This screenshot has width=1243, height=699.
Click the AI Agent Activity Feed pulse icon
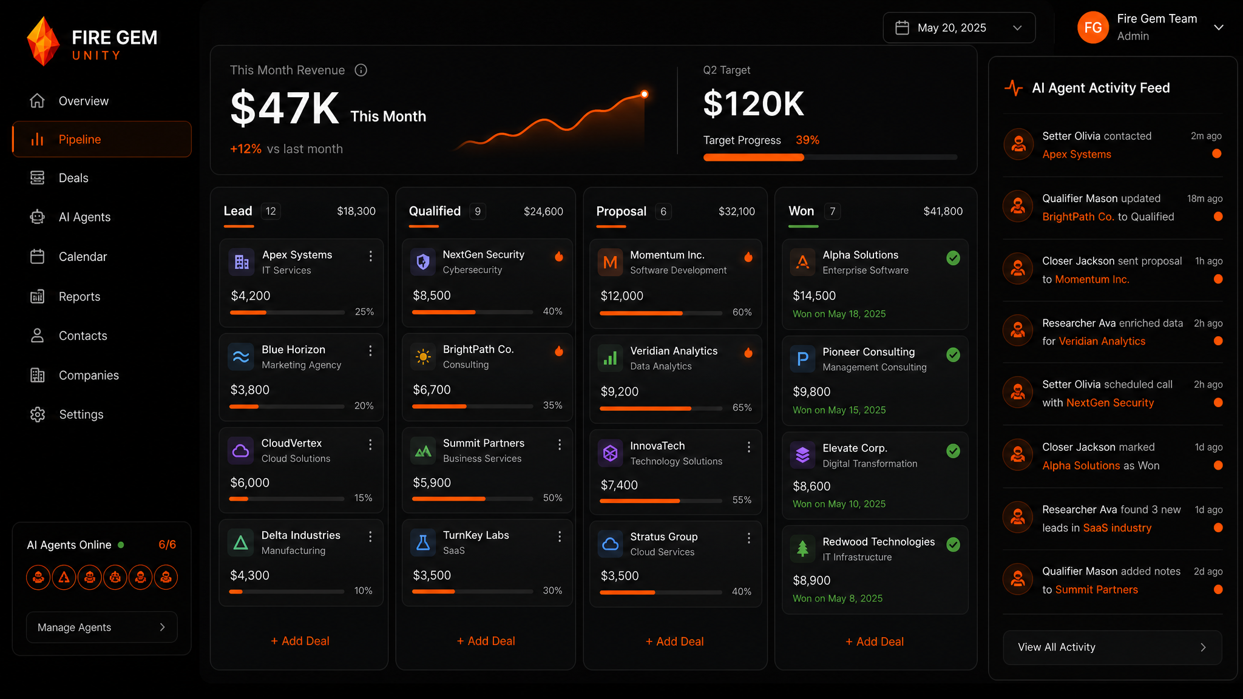point(1014,88)
